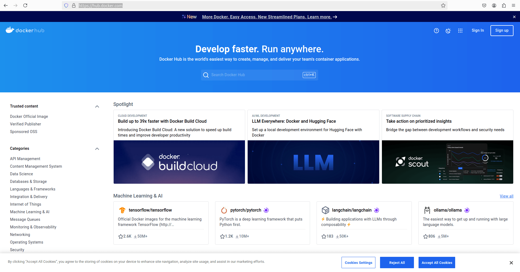Select the API Management category
This screenshot has height=272, width=520.
(x=25, y=159)
